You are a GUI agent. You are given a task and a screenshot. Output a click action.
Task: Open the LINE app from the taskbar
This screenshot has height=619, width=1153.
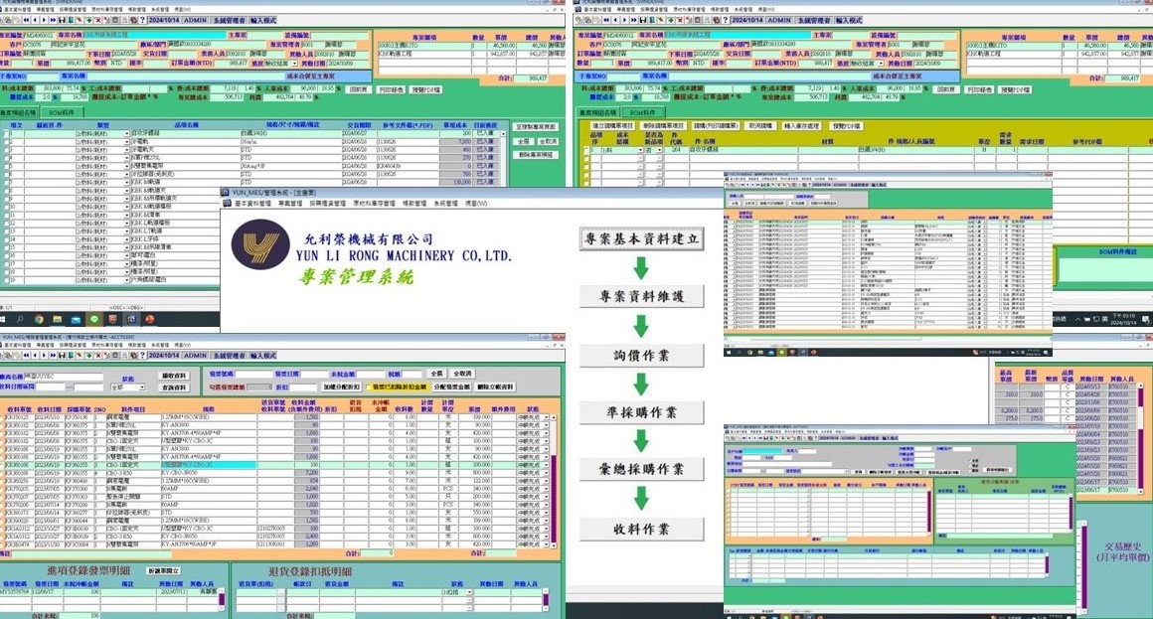(x=94, y=320)
